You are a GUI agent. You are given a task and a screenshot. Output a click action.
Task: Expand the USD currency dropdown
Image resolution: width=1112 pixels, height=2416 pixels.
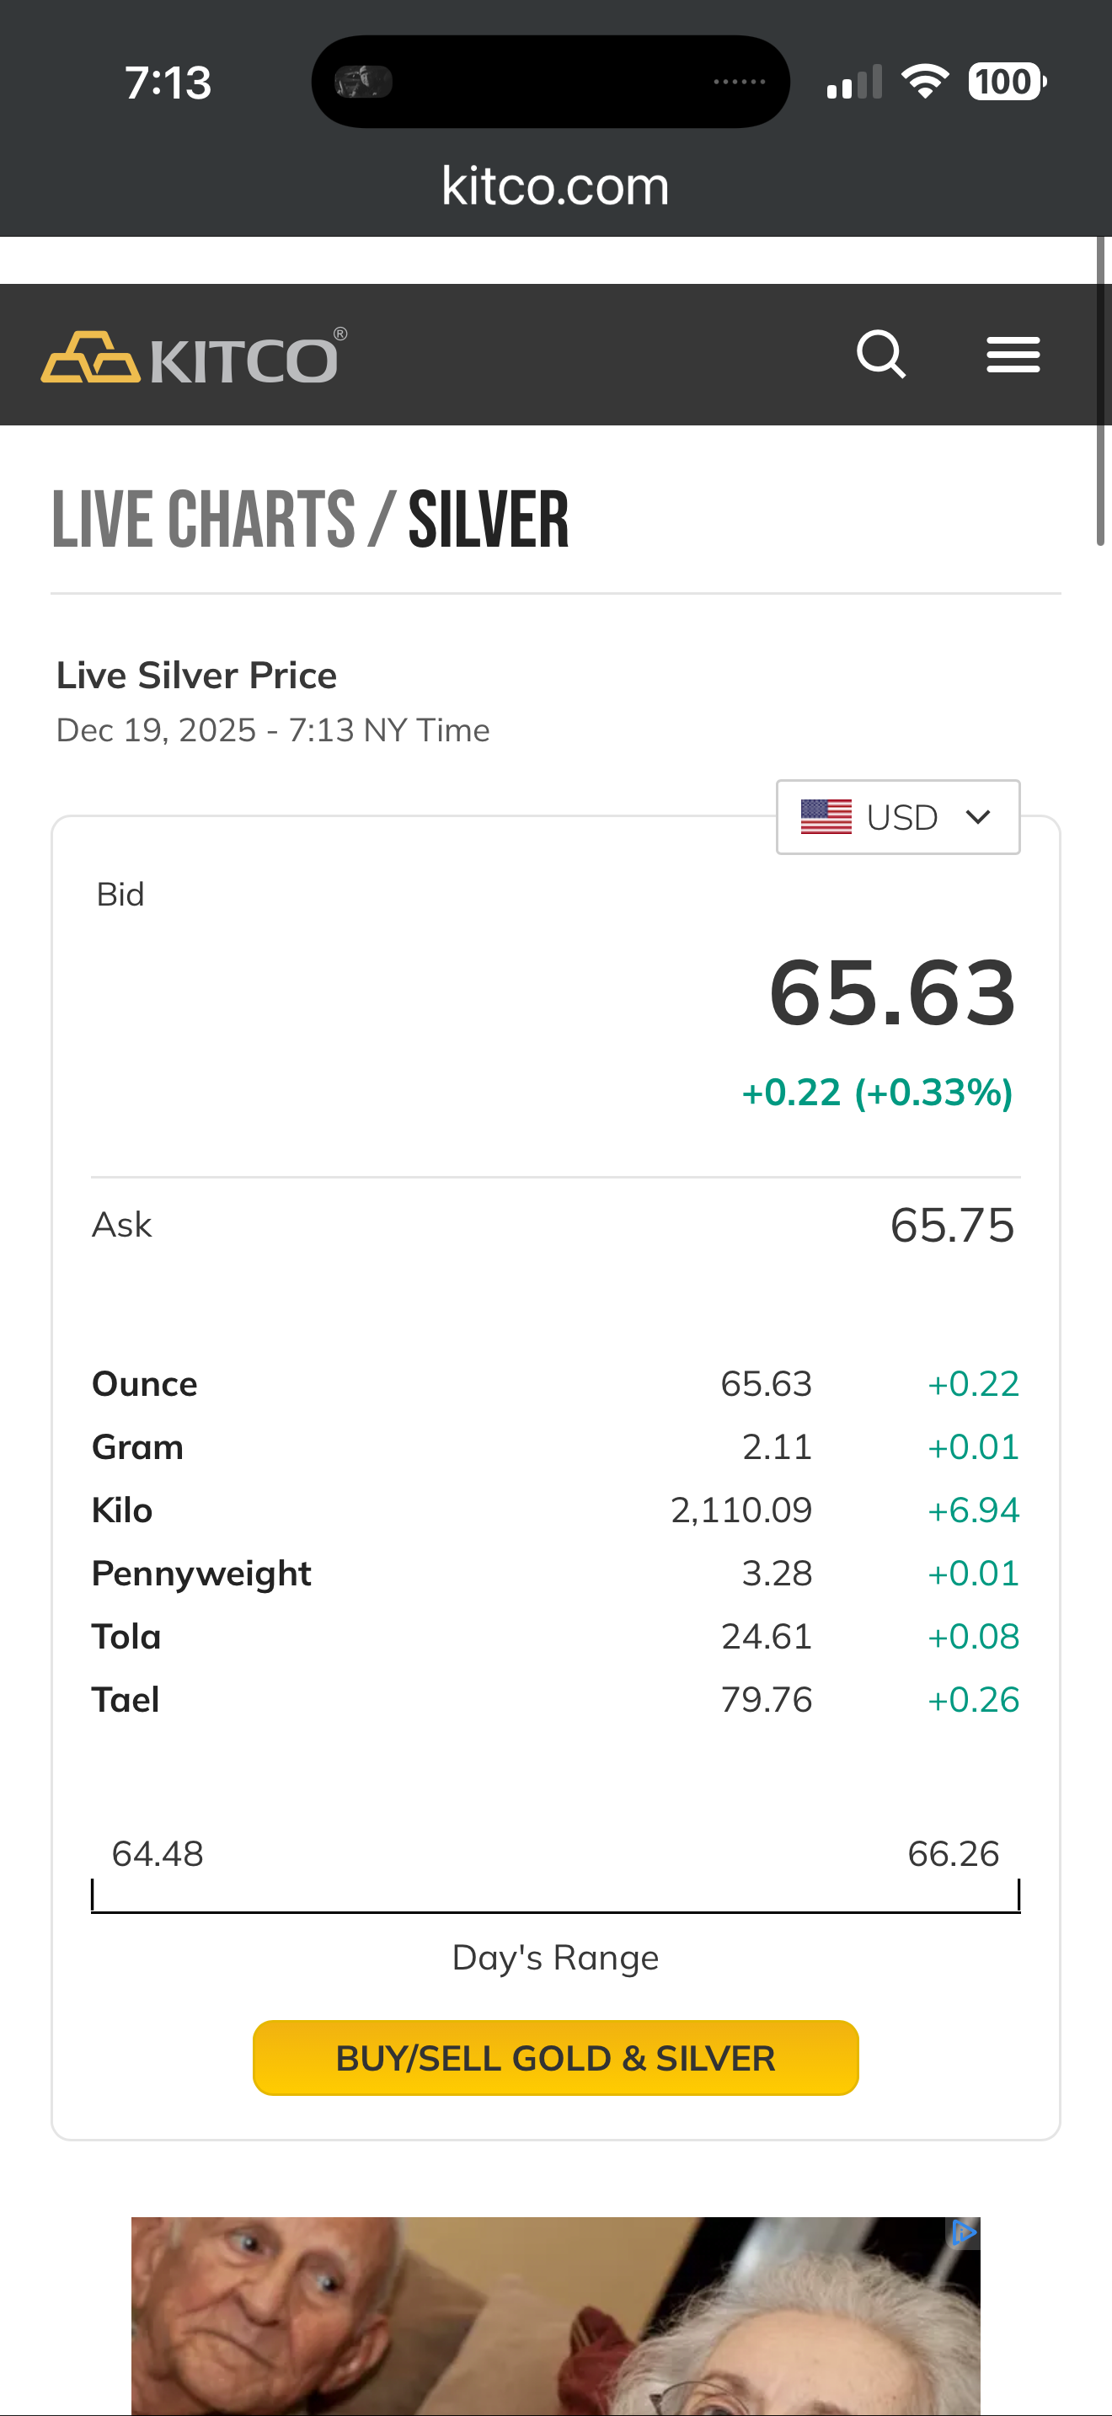[897, 817]
